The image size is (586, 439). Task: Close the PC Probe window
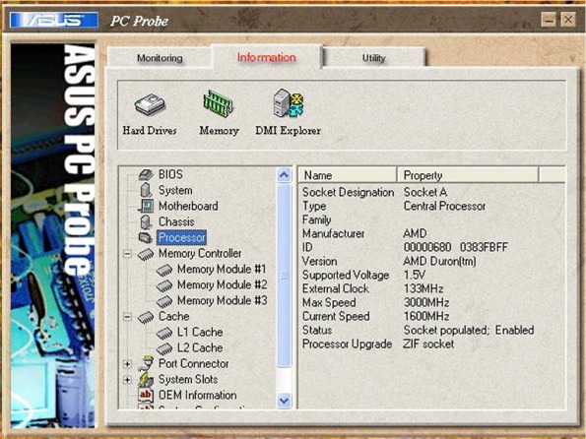(568, 20)
